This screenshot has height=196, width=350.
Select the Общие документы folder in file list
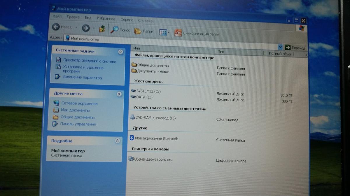[x=150, y=65]
